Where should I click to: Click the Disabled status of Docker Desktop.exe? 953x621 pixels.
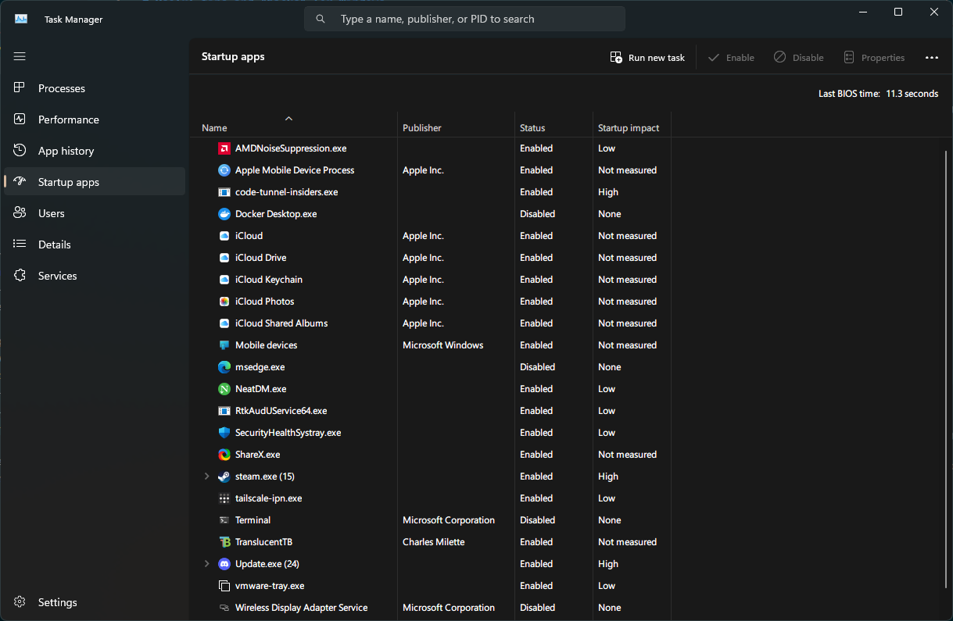[x=537, y=214]
